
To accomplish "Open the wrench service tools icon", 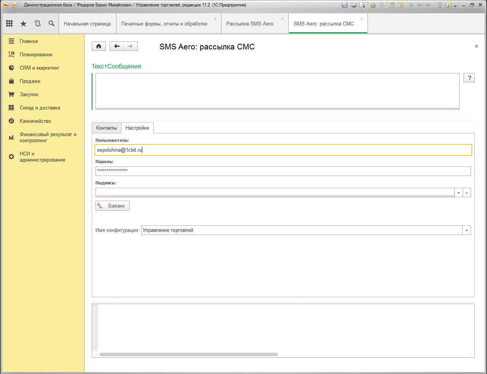I will pyautogui.click(x=440, y=5).
